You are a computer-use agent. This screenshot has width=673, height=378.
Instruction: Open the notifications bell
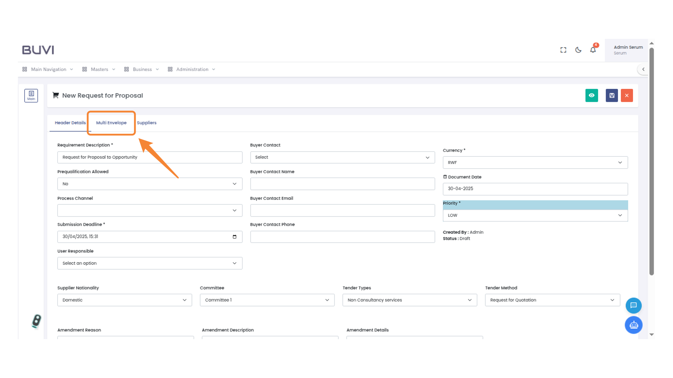tap(593, 50)
